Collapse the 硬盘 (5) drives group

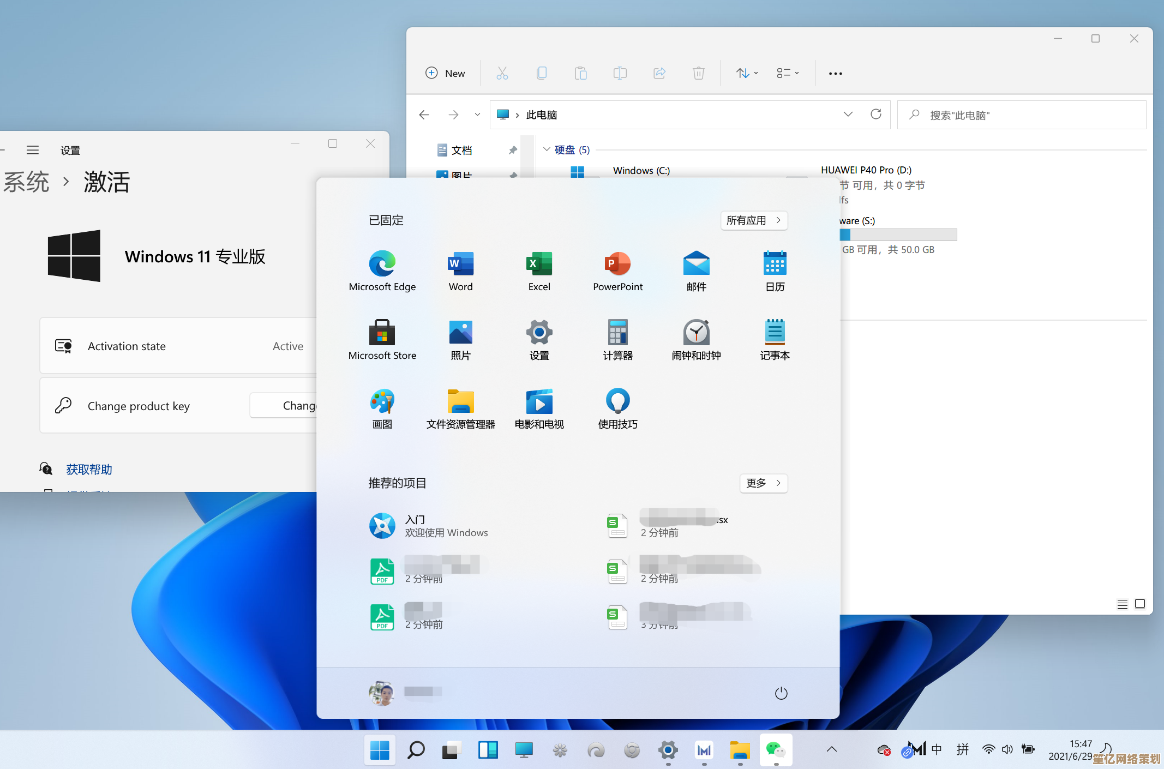[547, 149]
